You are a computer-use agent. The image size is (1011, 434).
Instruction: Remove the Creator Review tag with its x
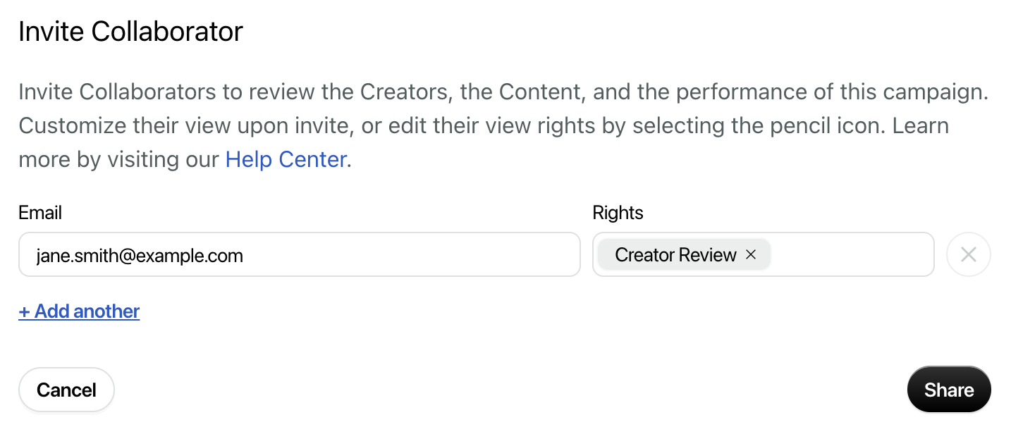click(x=751, y=255)
